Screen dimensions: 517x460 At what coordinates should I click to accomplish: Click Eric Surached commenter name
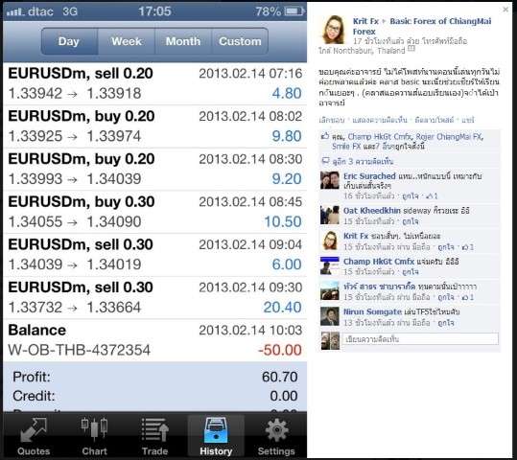click(369, 176)
